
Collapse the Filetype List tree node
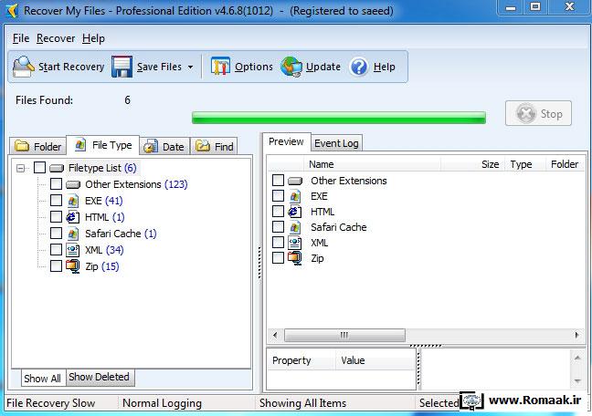(x=21, y=168)
